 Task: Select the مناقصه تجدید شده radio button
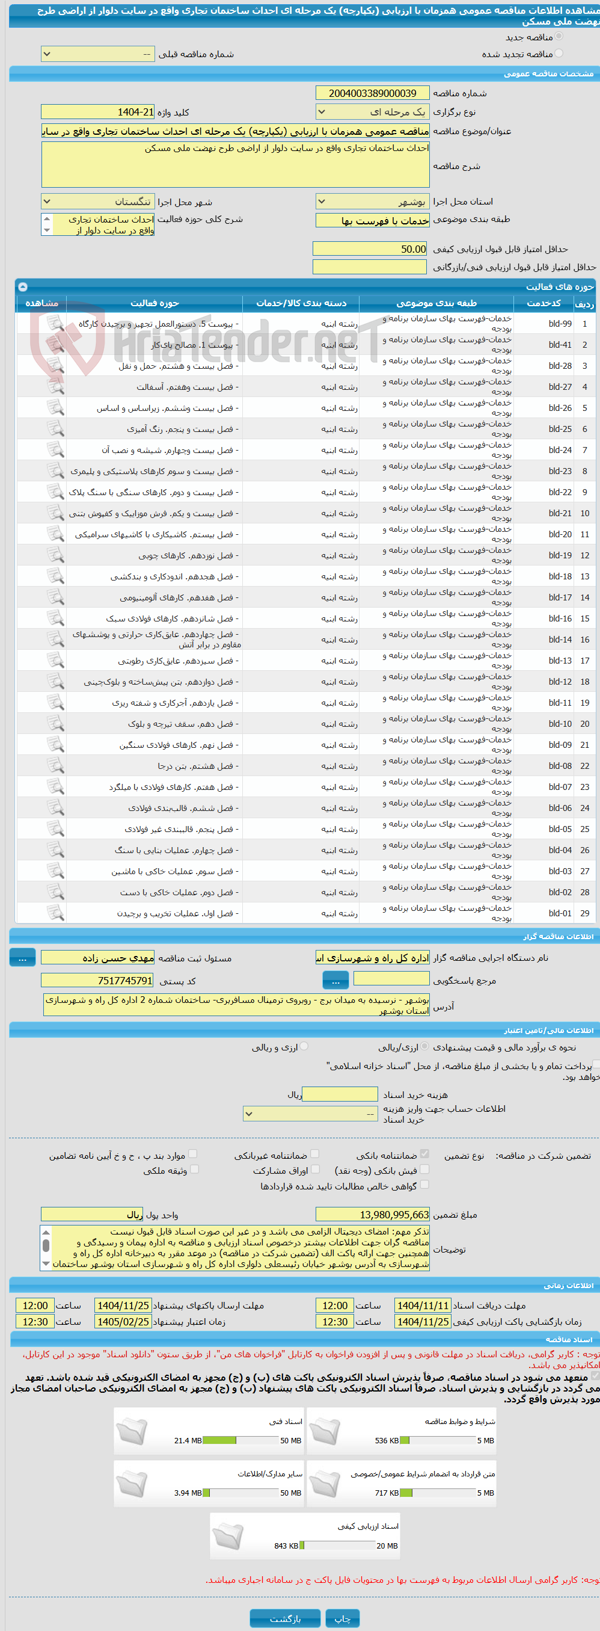tap(559, 54)
